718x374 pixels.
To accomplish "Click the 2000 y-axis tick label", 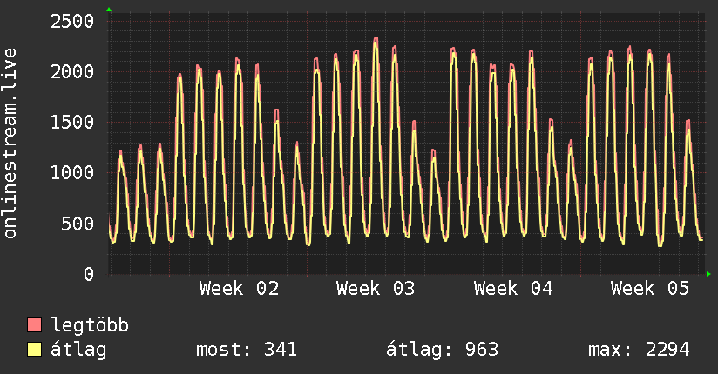I will pos(72,70).
